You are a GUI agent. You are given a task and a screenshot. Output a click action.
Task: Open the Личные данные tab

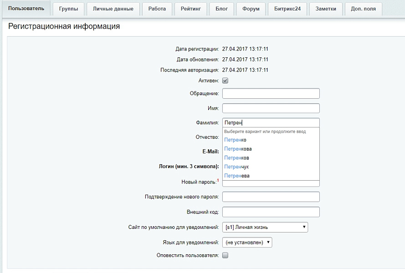click(x=113, y=9)
